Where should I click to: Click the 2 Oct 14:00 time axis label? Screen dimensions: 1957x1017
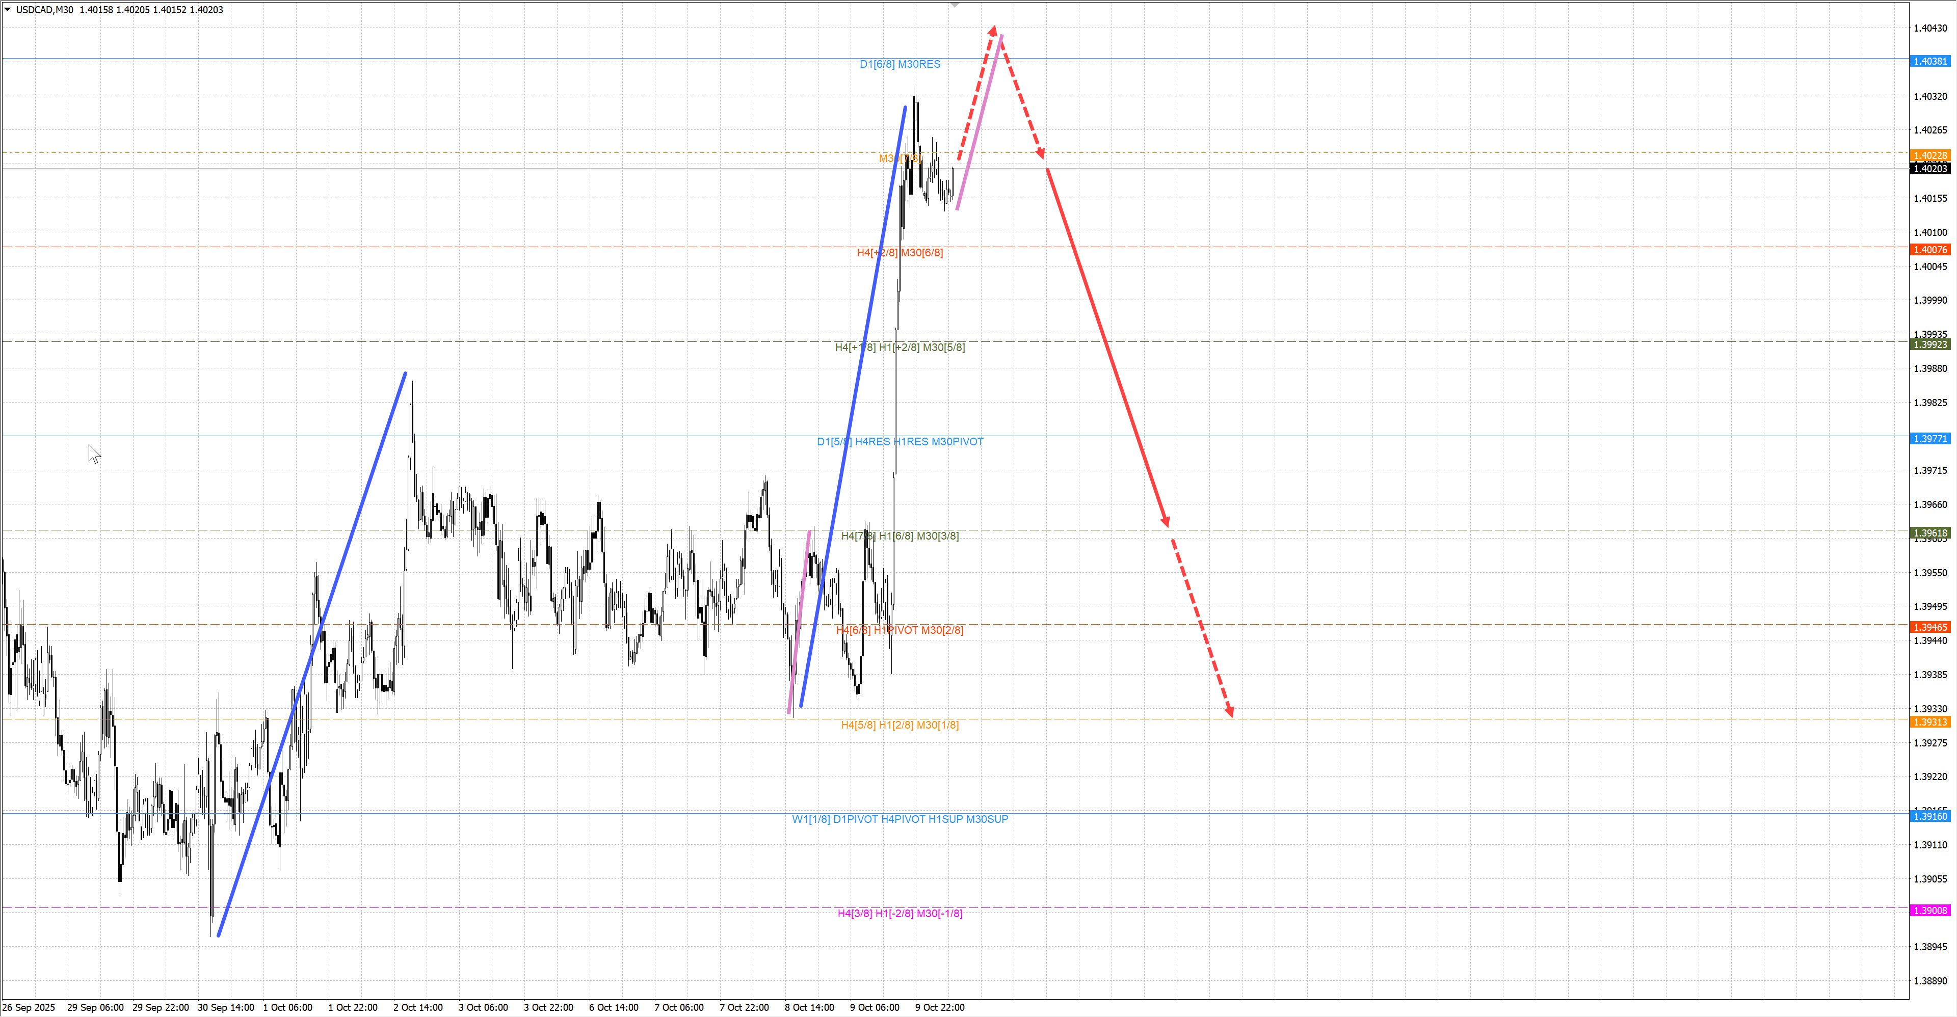click(x=418, y=1007)
